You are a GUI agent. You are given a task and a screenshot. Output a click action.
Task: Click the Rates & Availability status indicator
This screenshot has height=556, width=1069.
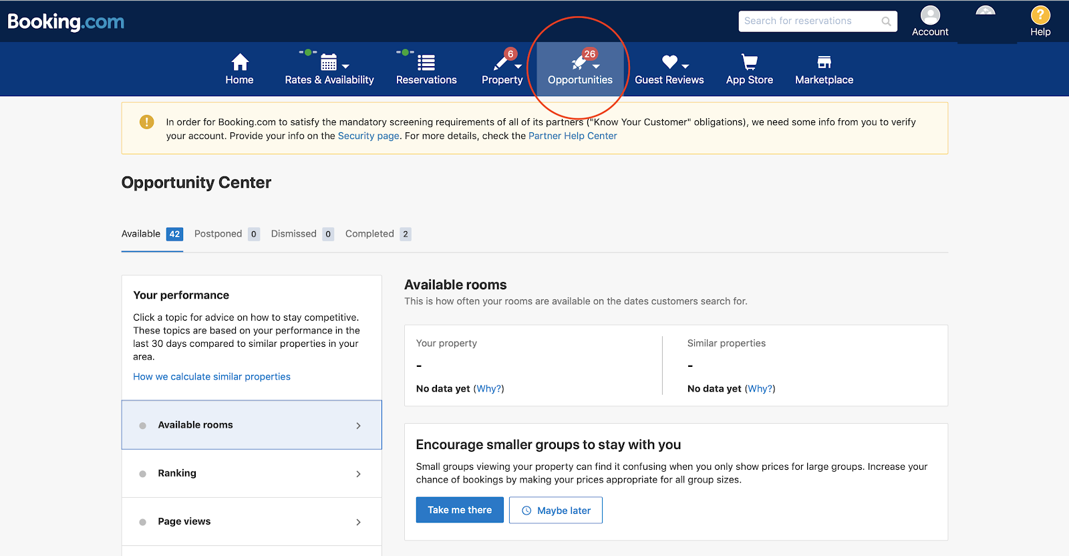[308, 52]
